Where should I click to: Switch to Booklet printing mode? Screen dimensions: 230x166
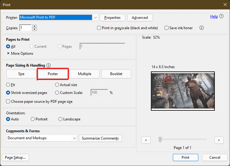(116, 74)
